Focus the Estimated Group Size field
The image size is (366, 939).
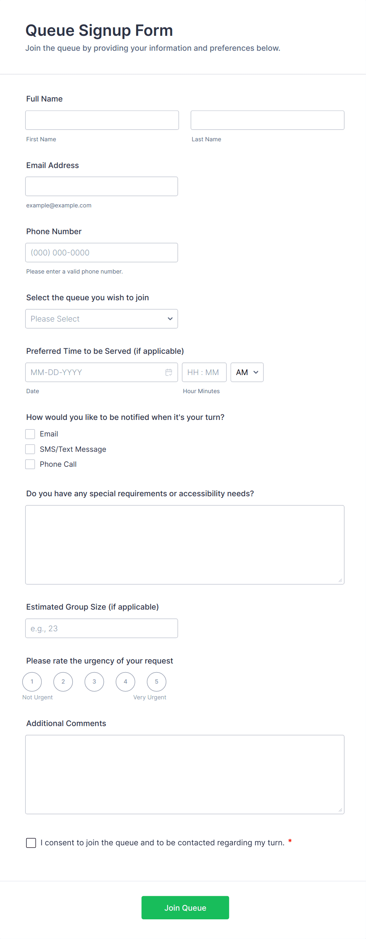coord(102,628)
